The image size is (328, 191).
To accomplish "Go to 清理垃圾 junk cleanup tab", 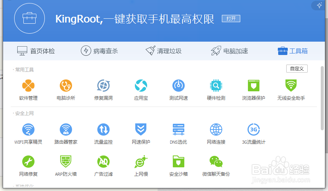I will (163, 51).
